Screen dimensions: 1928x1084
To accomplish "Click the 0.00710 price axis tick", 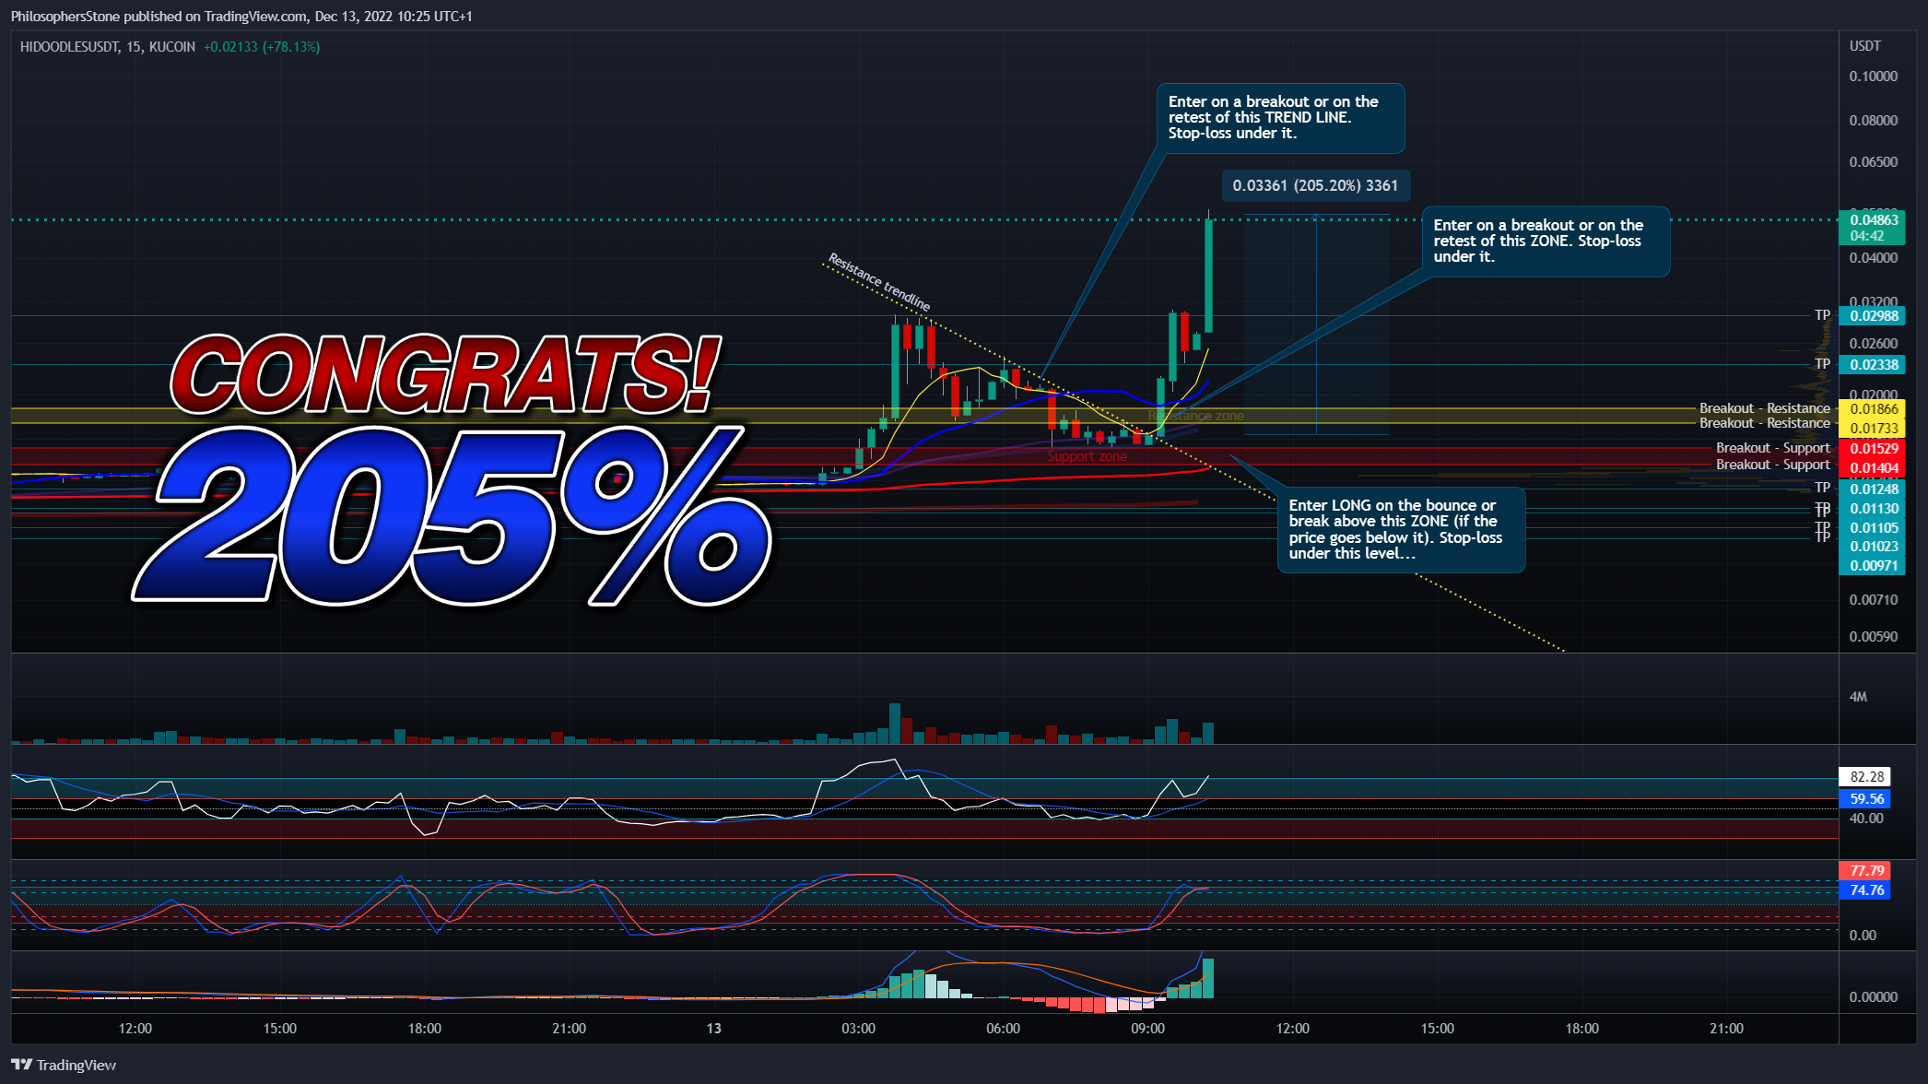I will tap(1874, 600).
